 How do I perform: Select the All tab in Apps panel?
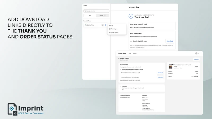click(90, 15)
